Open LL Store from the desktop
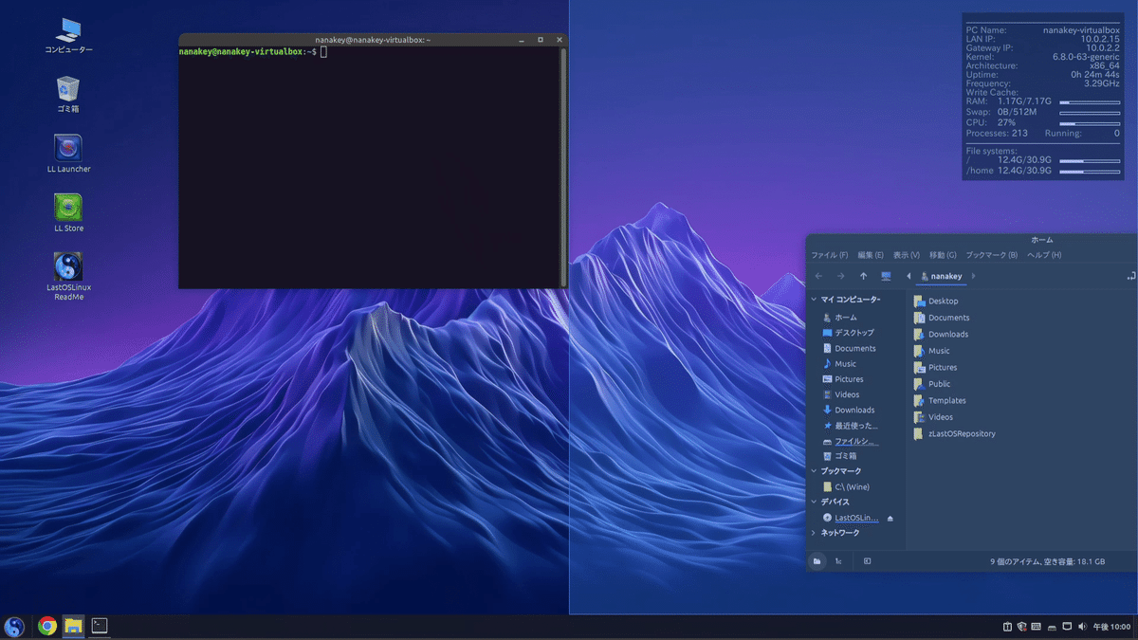The image size is (1138, 640). tap(66, 209)
